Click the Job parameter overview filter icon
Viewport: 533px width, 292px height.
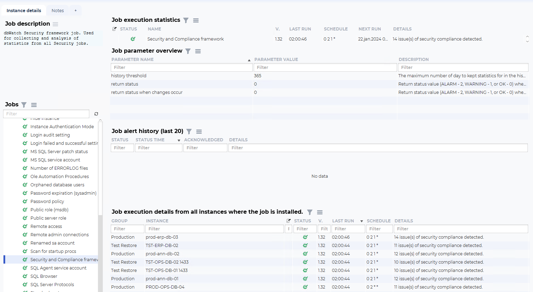pyautogui.click(x=188, y=51)
